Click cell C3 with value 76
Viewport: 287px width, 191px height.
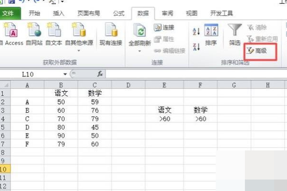coord(95,110)
